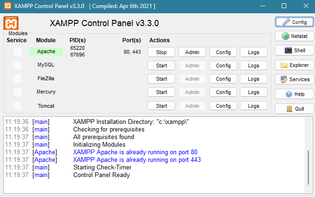The height and width of the screenshot is (197, 315).
Task: Click log line 'Apache is already running on port 443'
Action: (x=137, y=159)
